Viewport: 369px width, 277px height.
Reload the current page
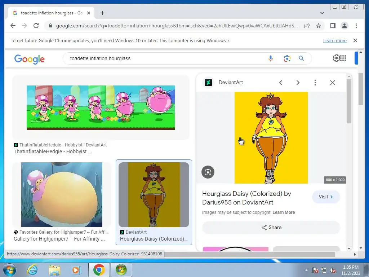(36, 26)
